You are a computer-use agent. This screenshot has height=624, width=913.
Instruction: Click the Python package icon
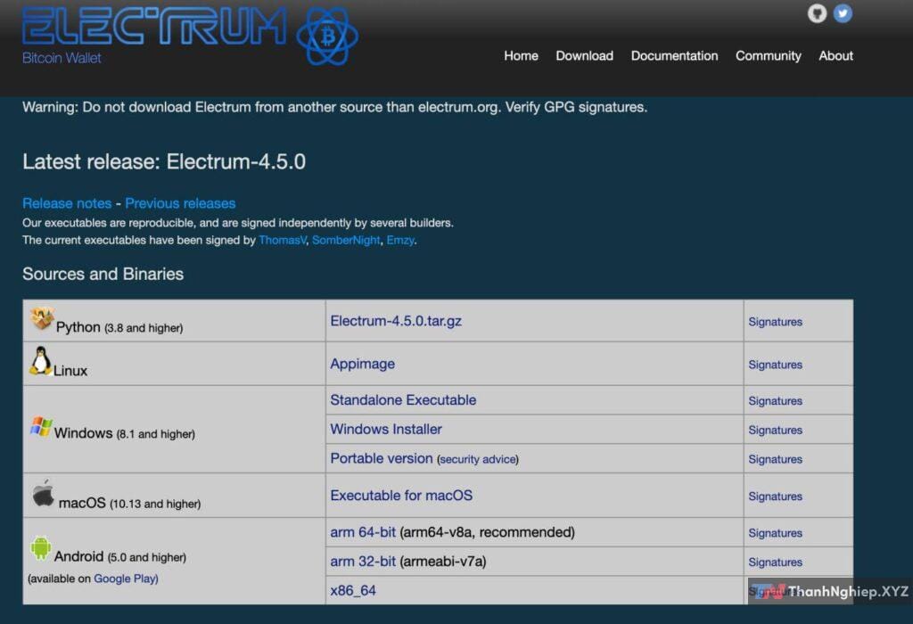click(42, 318)
